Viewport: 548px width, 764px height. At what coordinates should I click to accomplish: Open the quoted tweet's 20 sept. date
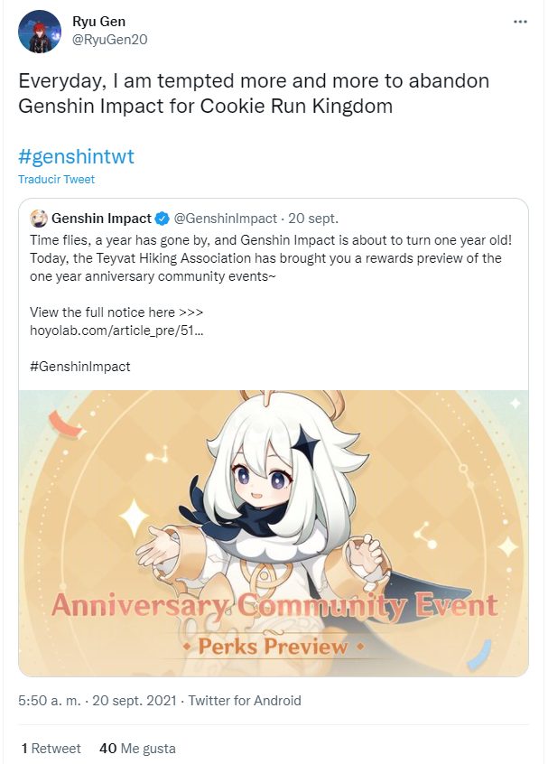(313, 219)
